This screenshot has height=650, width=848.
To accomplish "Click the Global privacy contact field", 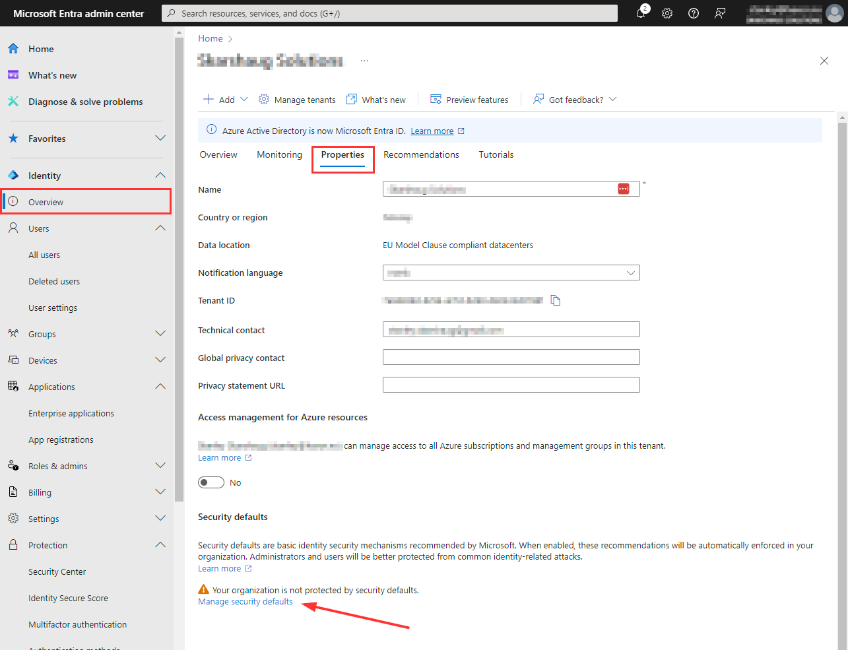I will point(511,357).
